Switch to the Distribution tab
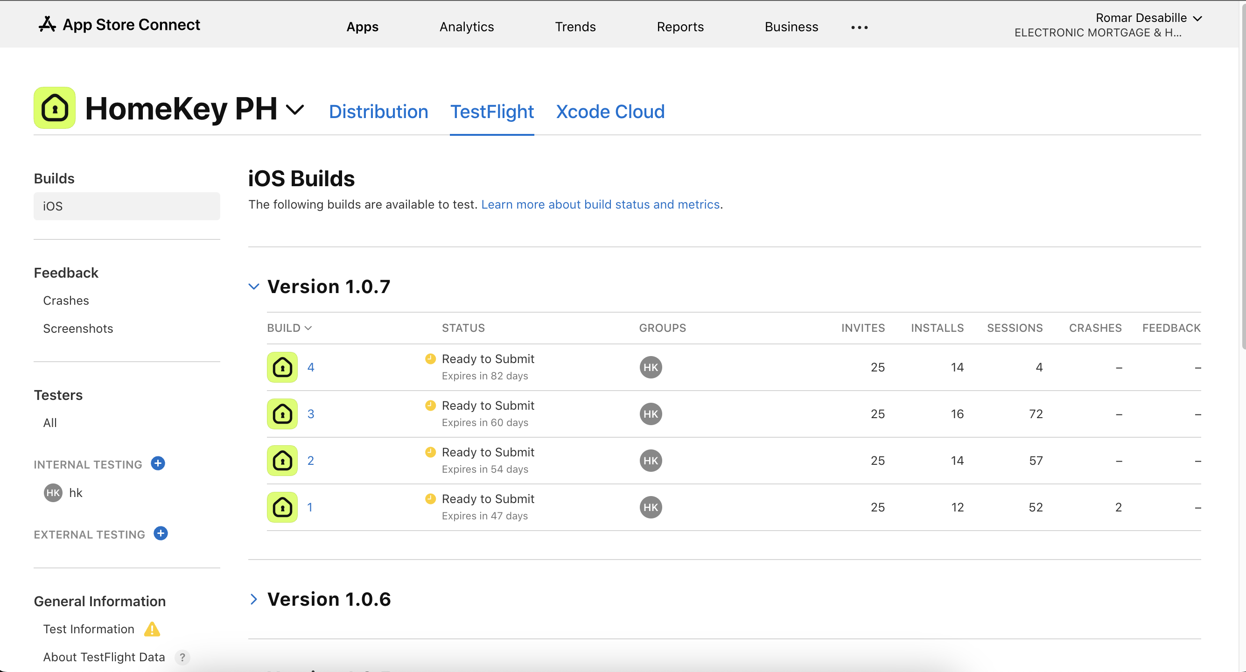Screen dimensions: 1246x672 (x=378, y=112)
